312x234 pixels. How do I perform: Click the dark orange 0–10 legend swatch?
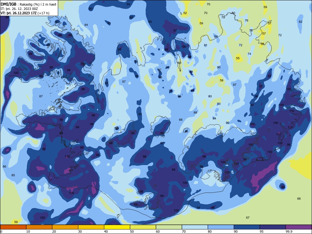click(13, 227)
